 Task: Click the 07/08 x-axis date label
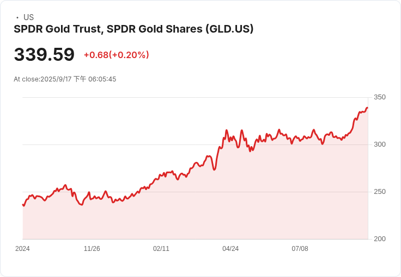pyautogui.click(x=300, y=249)
